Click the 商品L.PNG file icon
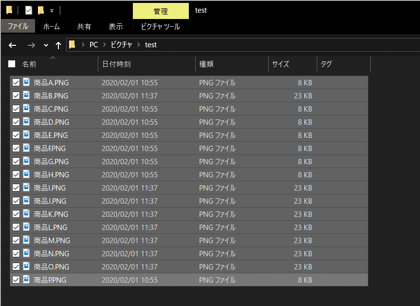This screenshot has height=306, width=420. 26,227
